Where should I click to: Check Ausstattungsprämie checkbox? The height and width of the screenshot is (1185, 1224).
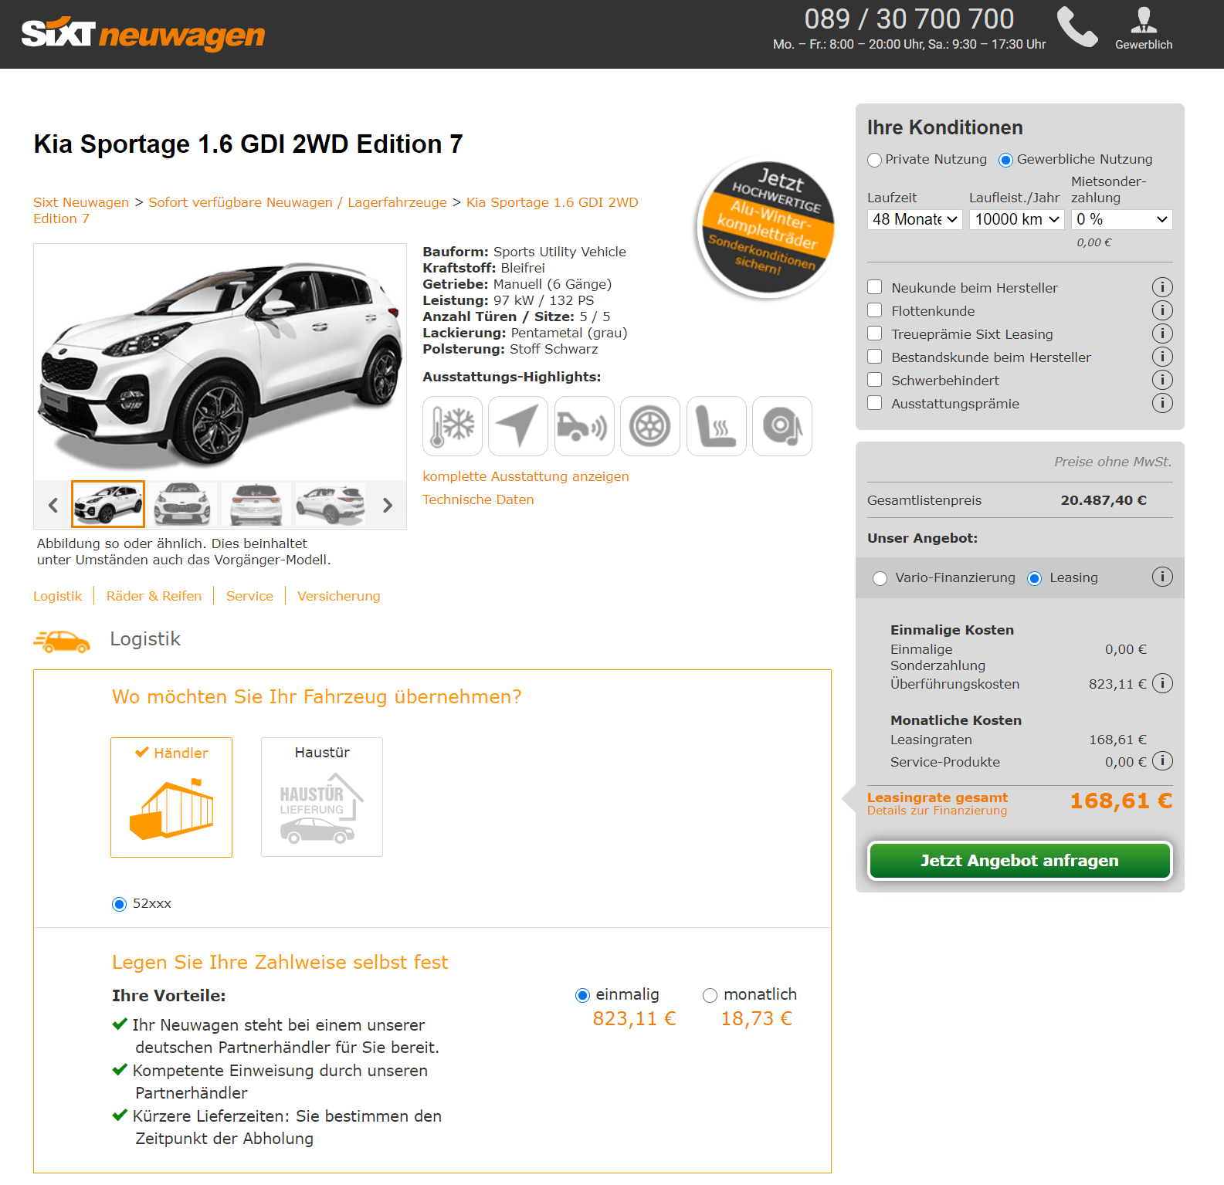(875, 403)
